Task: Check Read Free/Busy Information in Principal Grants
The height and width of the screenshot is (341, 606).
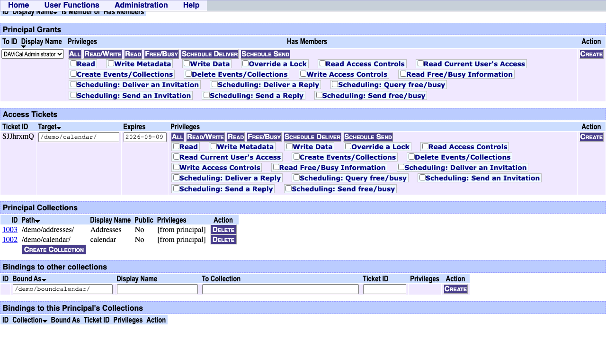Action: [x=403, y=73]
